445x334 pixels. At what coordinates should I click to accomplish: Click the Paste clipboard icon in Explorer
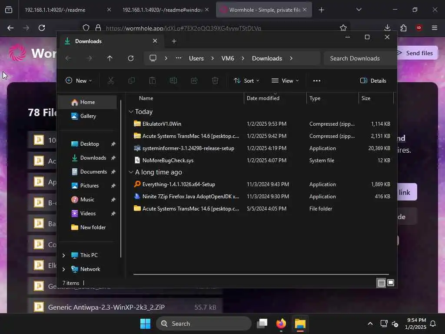point(153,80)
